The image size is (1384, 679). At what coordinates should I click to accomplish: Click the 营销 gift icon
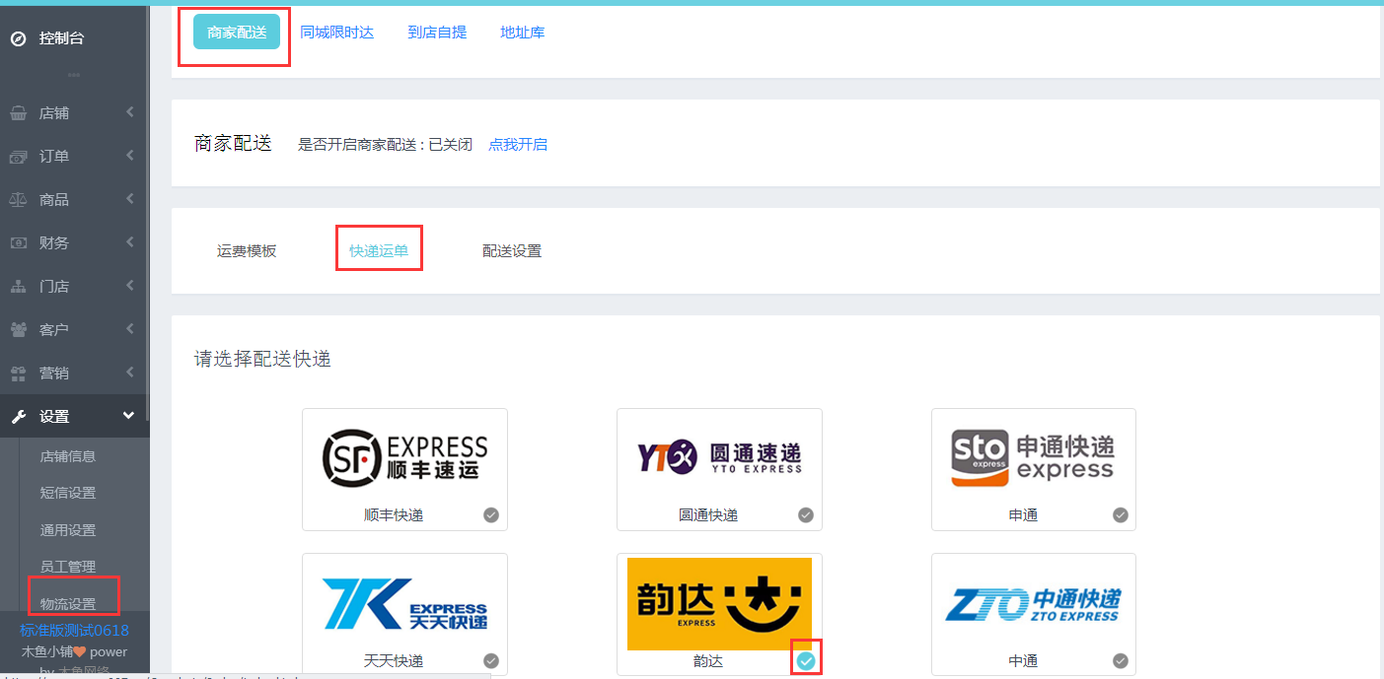(18, 373)
